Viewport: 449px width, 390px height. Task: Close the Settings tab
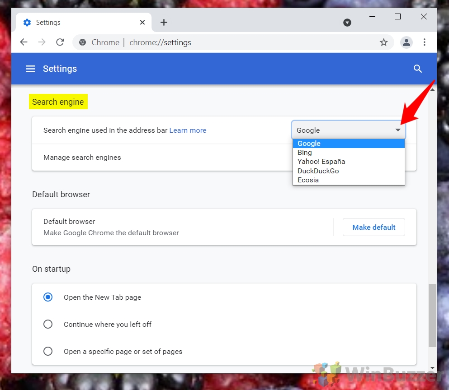pyautogui.click(x=142, y=22)
